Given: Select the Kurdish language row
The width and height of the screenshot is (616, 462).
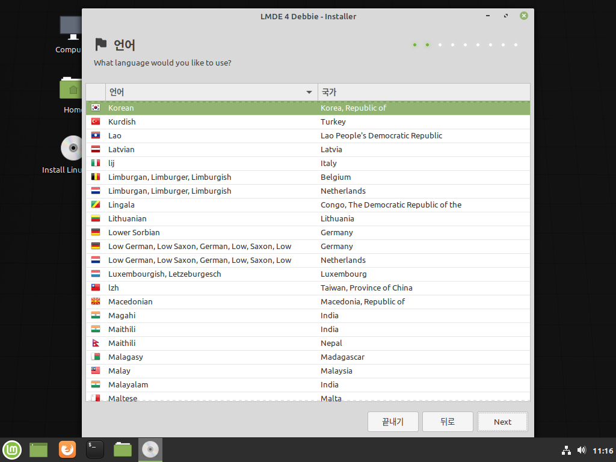Looking at the screenshot, I should (x=308, y=122).
